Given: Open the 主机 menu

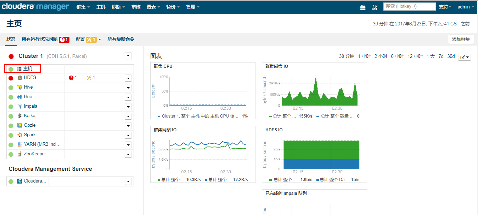Looking at the screenshot, I should coord(101,7).
